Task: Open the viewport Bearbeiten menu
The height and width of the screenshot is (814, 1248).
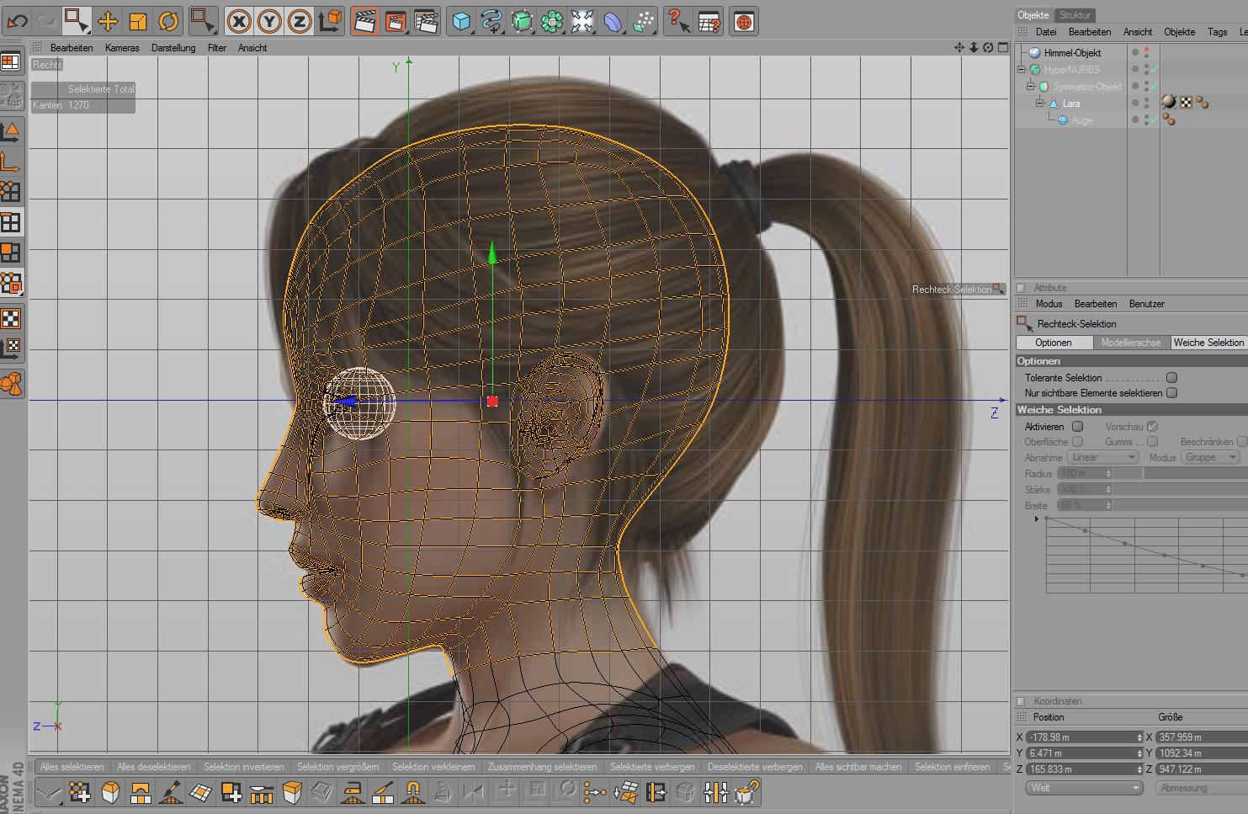Action: 72,48
